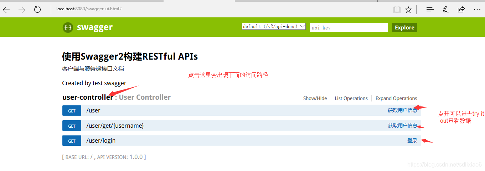Click GET badge for /user
The width and height of the screenshot is (485, 171).
[72, 111]
